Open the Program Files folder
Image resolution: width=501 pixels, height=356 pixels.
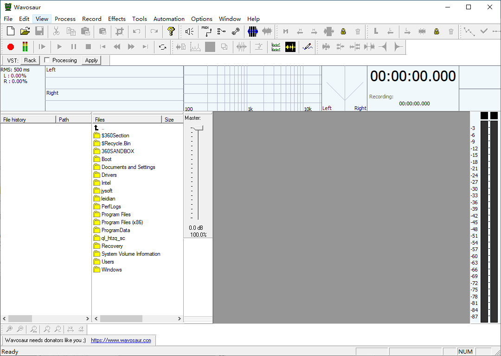[x=116, y=214]
